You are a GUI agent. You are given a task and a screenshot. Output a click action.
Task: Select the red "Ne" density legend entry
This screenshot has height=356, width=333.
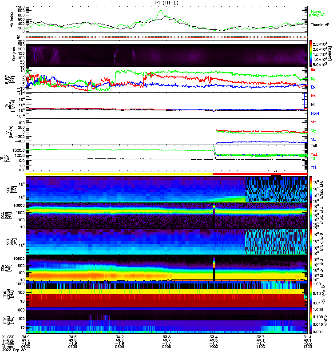point(313,96)
